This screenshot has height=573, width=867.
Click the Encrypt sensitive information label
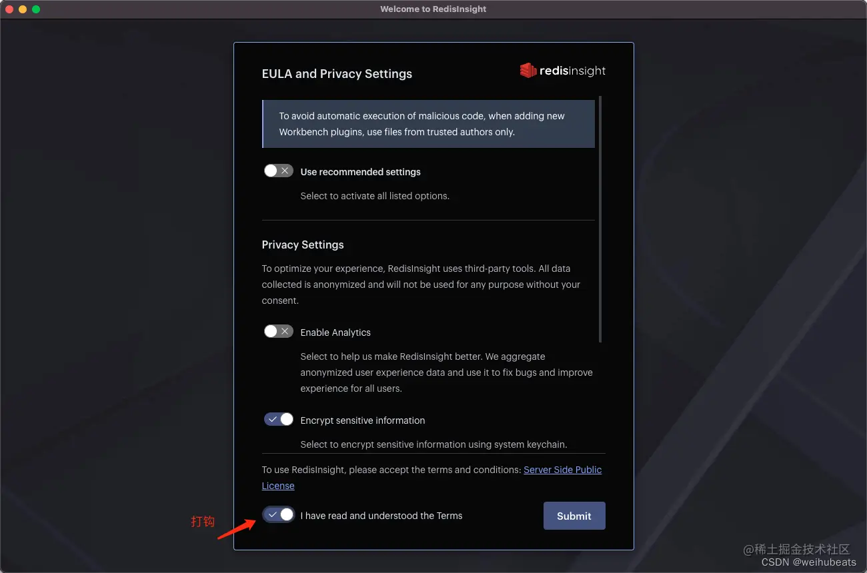[363, 420]
